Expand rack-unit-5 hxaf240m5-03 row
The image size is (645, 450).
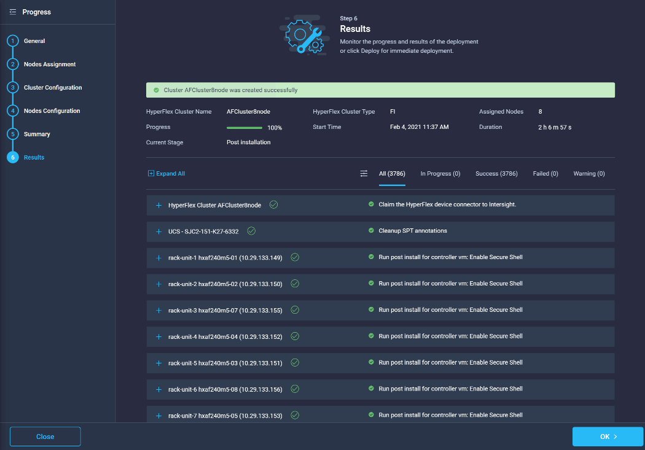click(x=158, y=363)
